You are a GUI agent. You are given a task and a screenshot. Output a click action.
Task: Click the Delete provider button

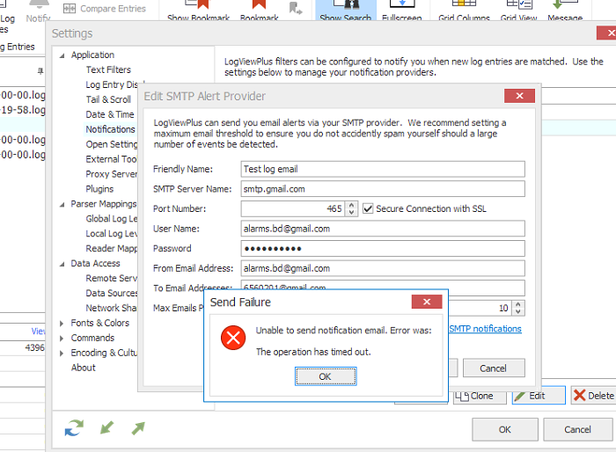(x=594, y=396)
